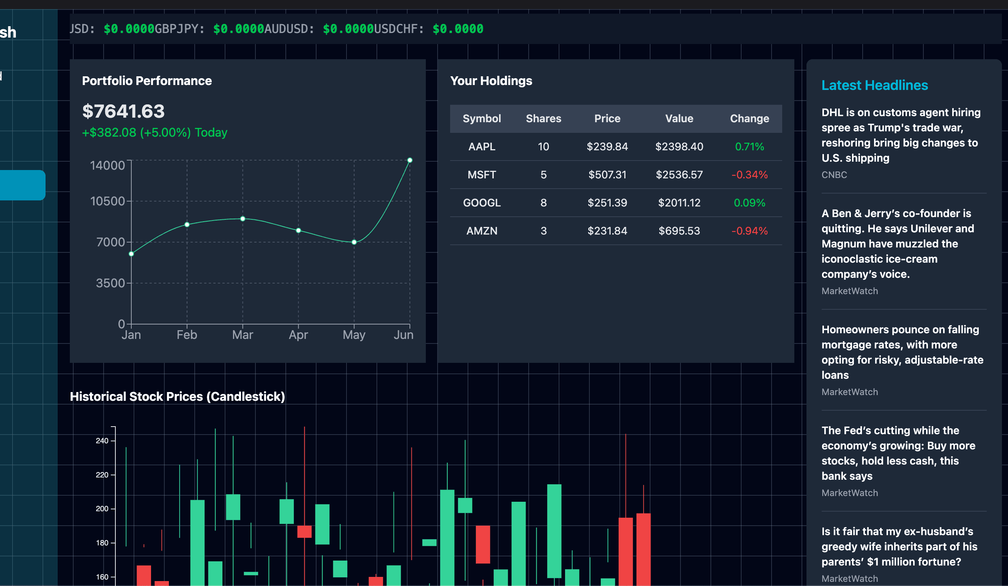1008x586 pixels.
Task: Click the May data point on portfolio chart
Action: 354,242
